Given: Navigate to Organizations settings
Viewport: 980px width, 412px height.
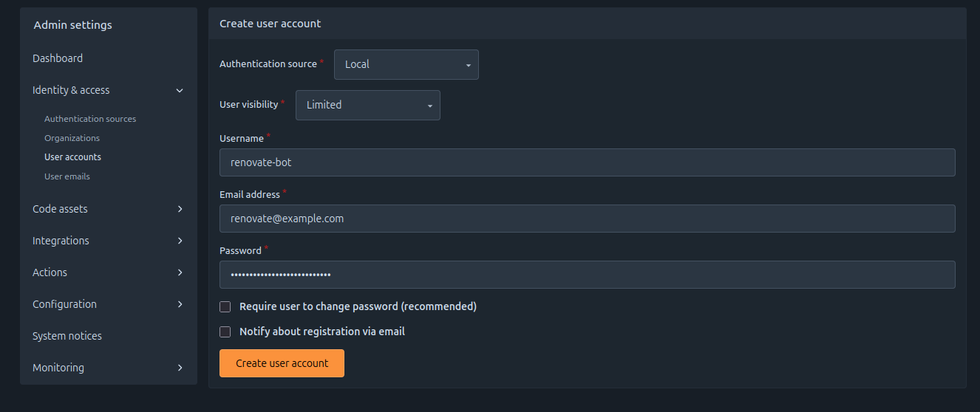Looking at the screenshot, I should coord(72,138).
